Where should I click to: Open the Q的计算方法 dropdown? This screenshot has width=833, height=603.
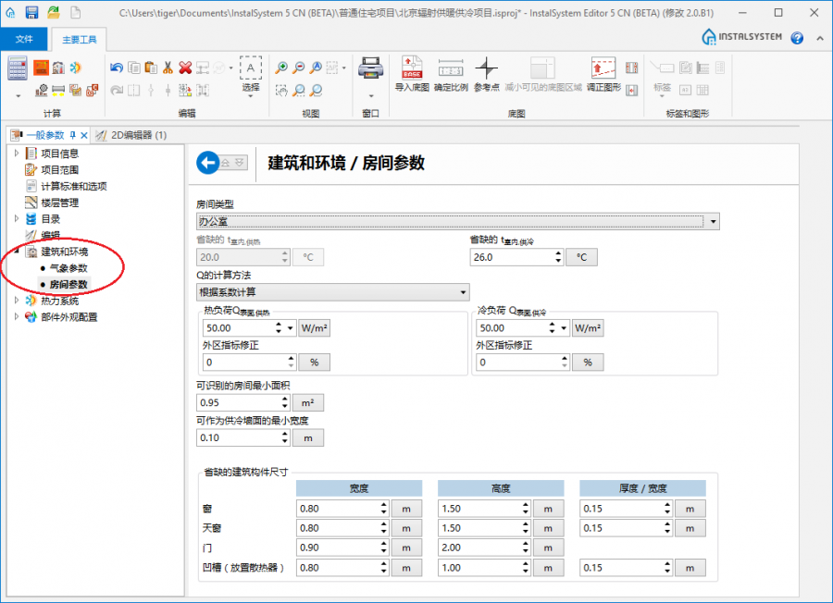tap(464, 292)
